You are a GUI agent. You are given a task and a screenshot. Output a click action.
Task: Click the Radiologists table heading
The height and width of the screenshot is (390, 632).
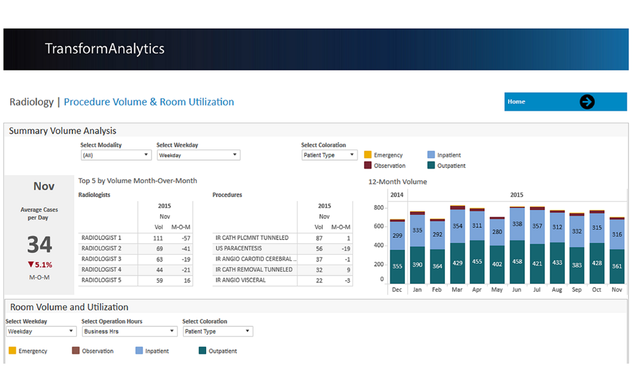coord(94,195)
